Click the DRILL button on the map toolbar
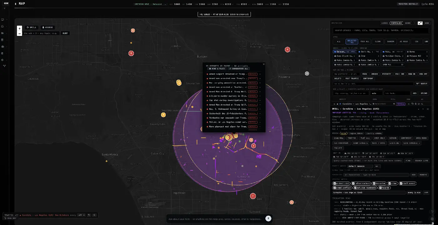 click(31, 27)
